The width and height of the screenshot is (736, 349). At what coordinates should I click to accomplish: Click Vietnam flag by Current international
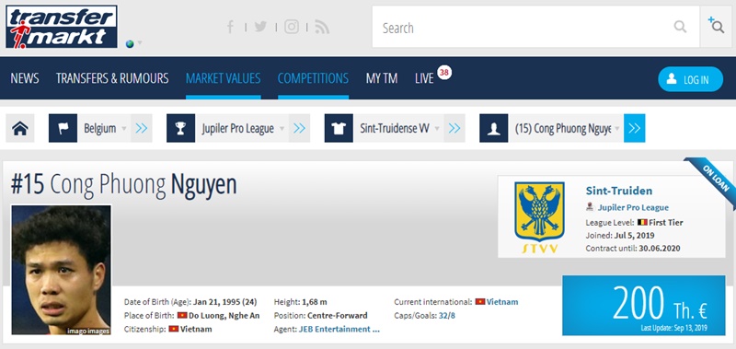[x=479, y=302]
